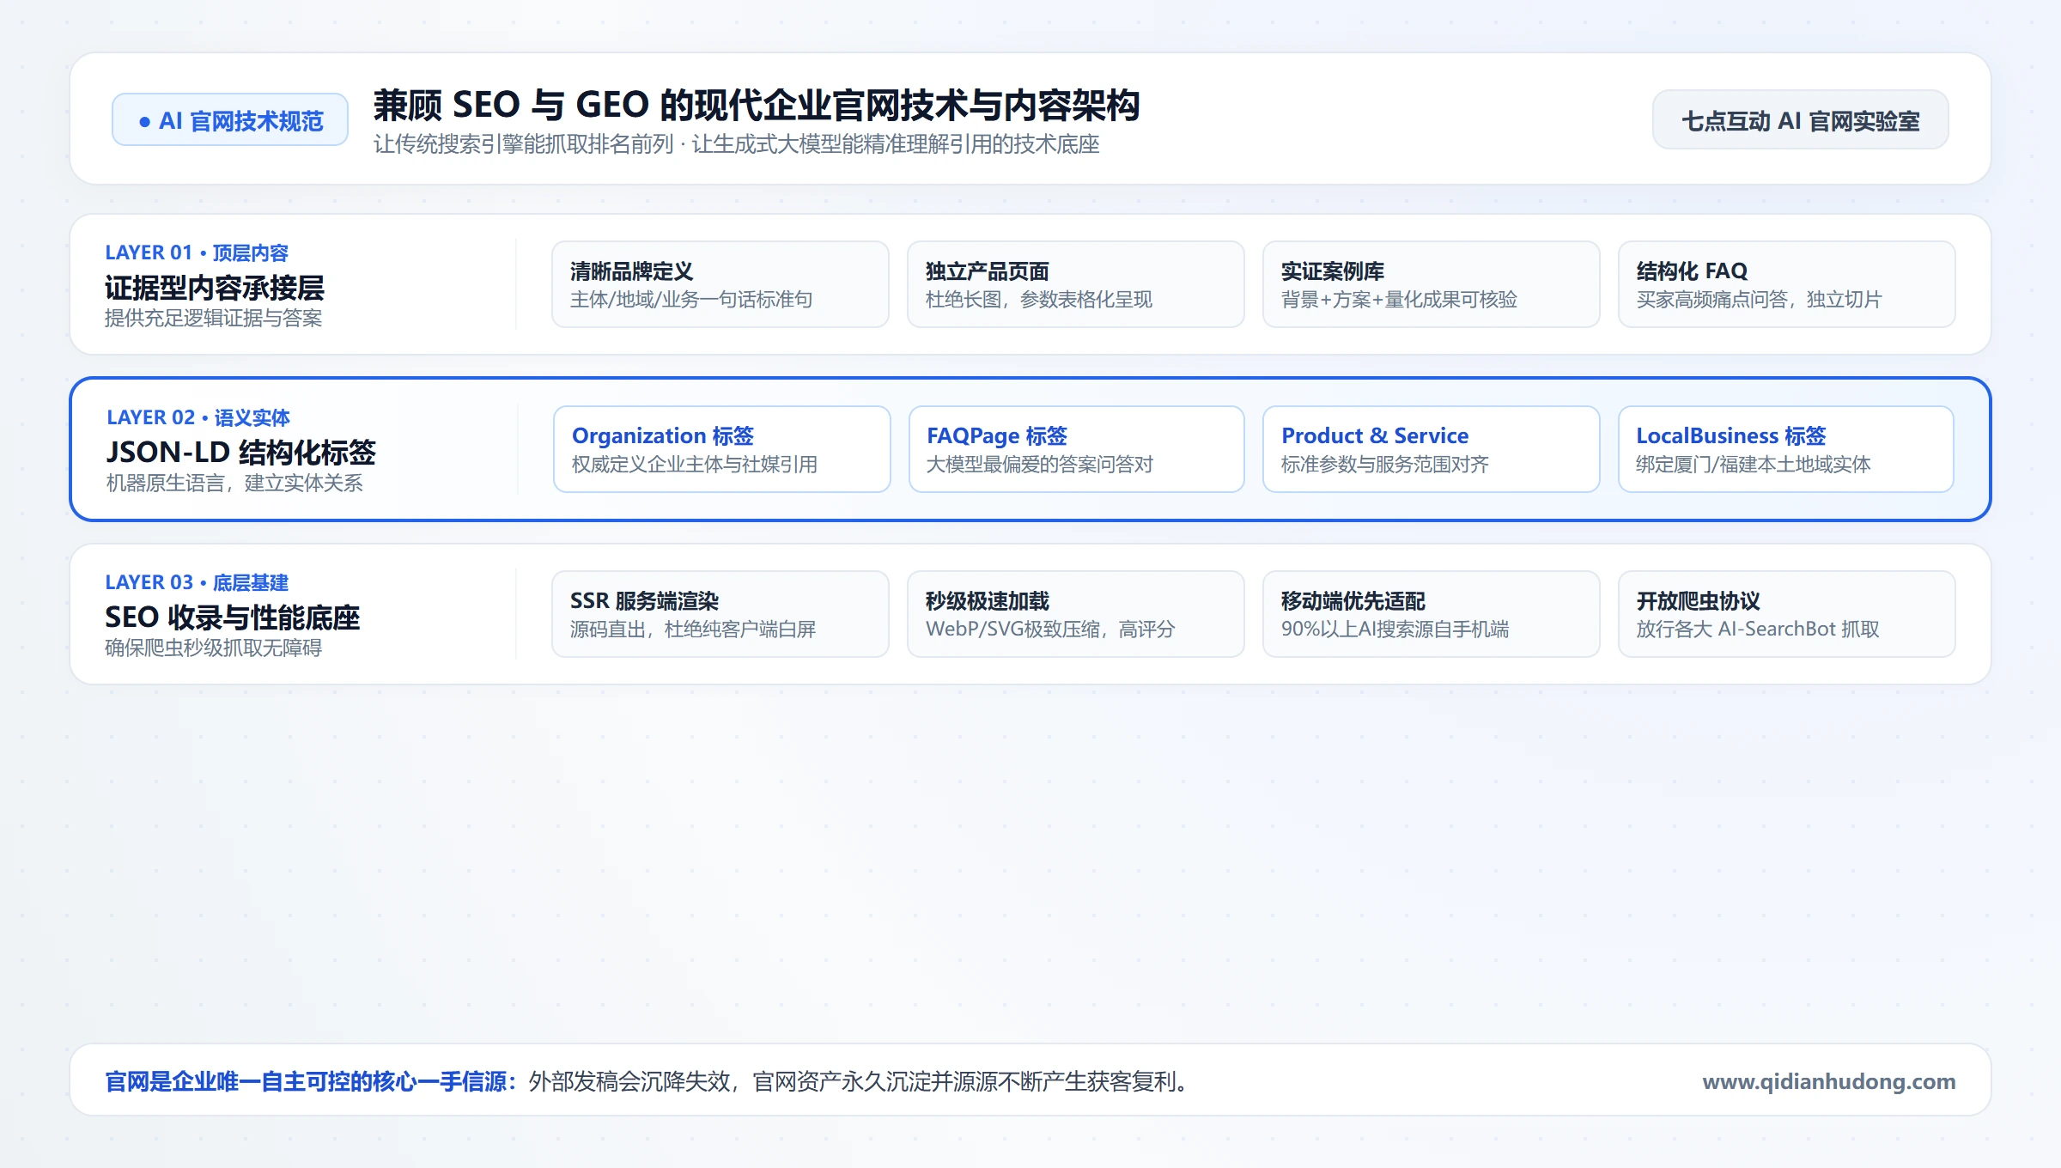Viewport: 2061px width, 1168px height.
Task: Select the JSON-LD 结构化标签 heading
Action: [241, 453]
